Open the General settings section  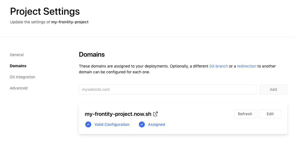[17, 55]
